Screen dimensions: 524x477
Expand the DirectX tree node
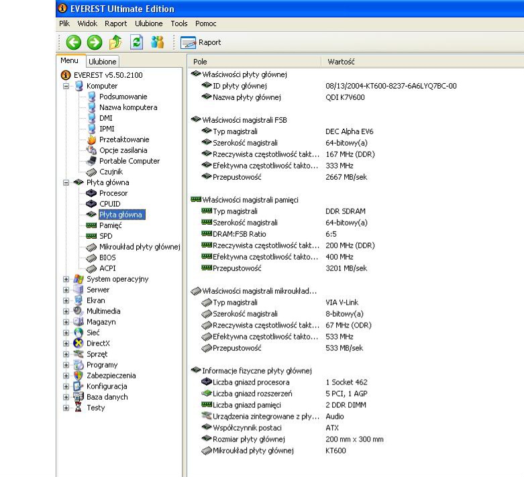(x=66, y=343)
